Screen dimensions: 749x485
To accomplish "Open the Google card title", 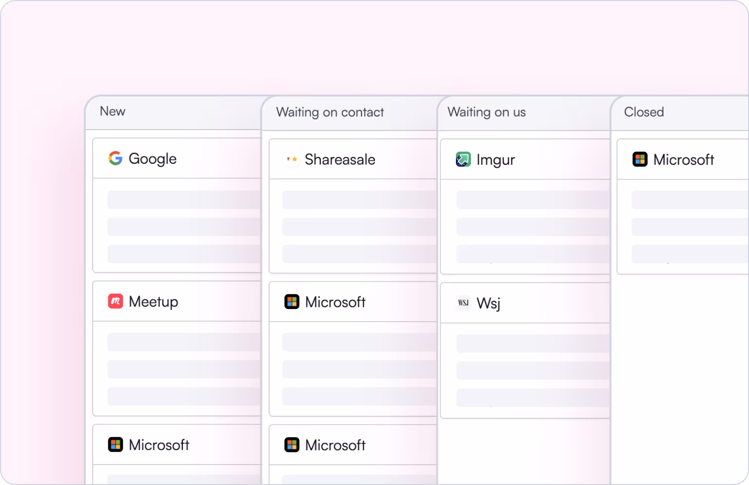I will pos(153,159).
